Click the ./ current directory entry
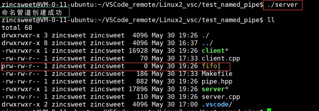Viewport: 319px width, 111px height. (x=206, y=35)
